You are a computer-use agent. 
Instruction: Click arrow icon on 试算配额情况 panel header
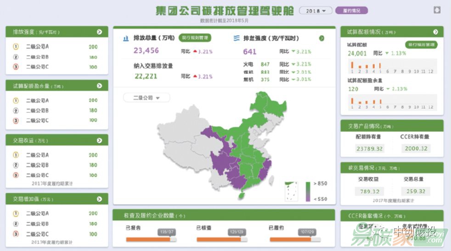[435, 32]
